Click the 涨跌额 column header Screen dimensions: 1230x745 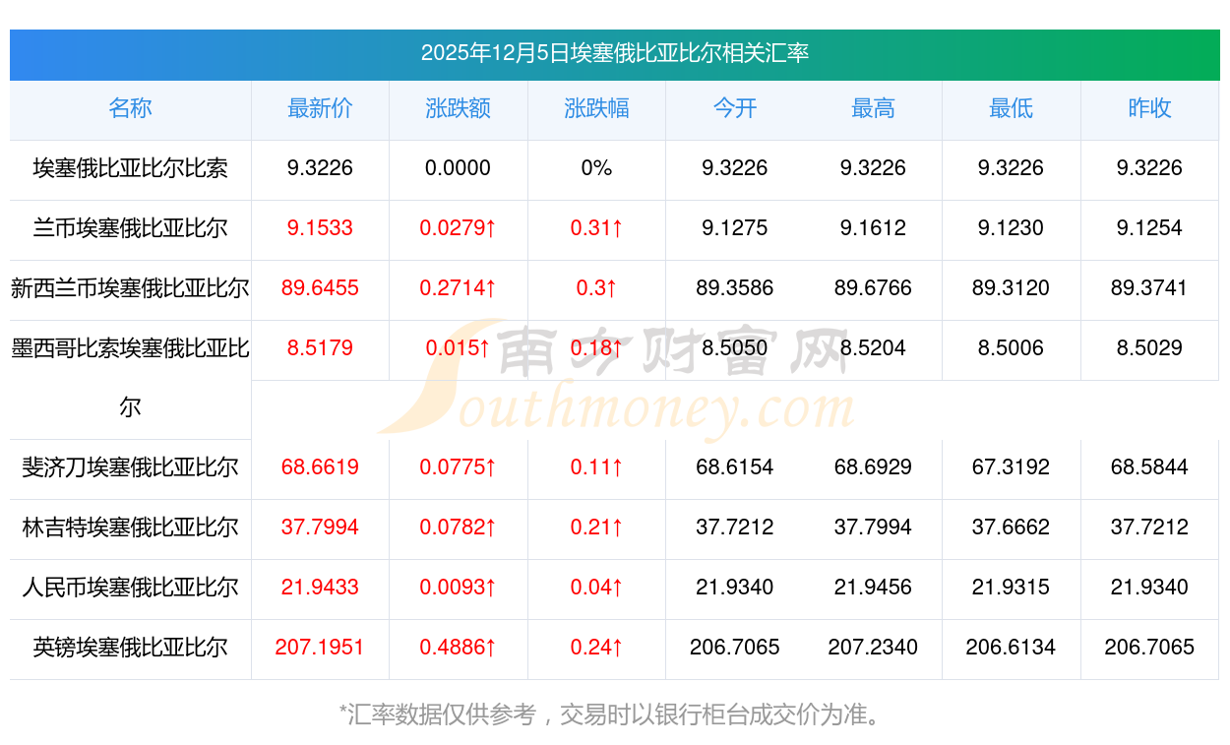tap(458, 109)
